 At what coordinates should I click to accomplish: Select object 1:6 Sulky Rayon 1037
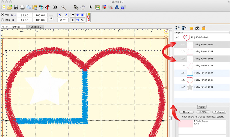[x=202, y=80]
